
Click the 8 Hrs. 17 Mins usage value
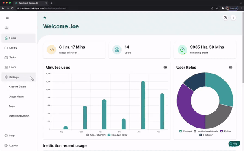click(72, 47)
